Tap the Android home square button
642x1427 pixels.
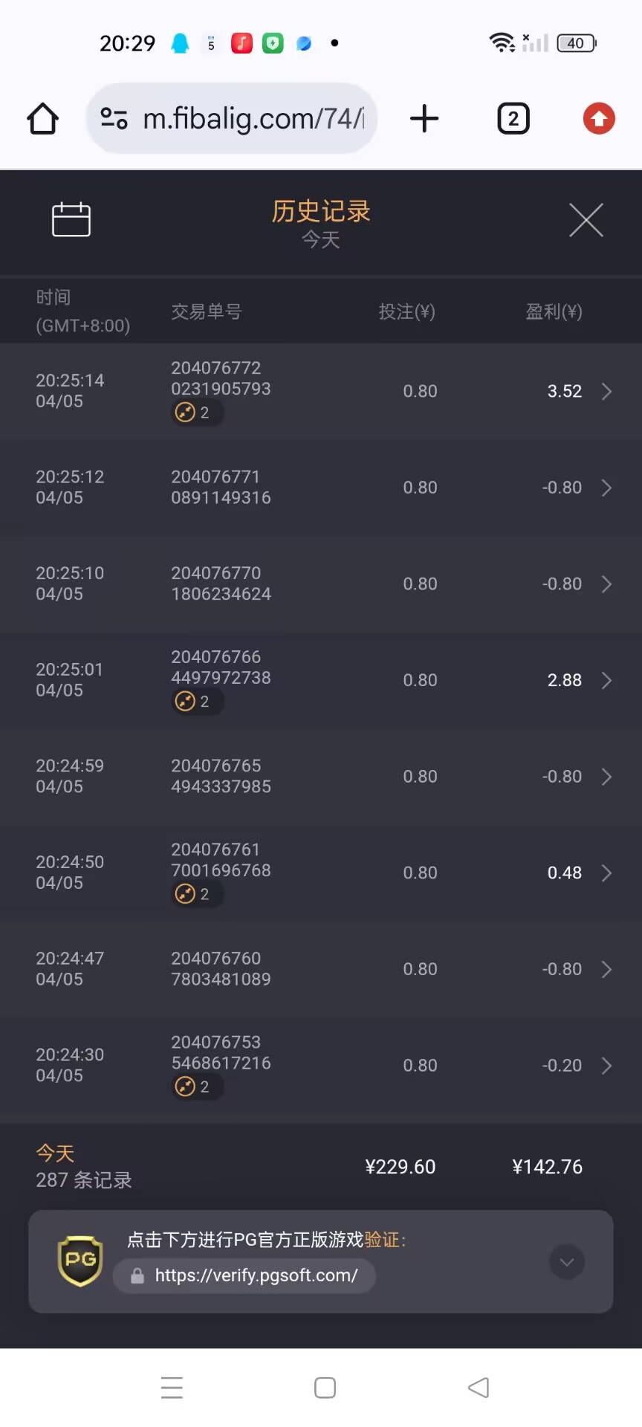325,1388
